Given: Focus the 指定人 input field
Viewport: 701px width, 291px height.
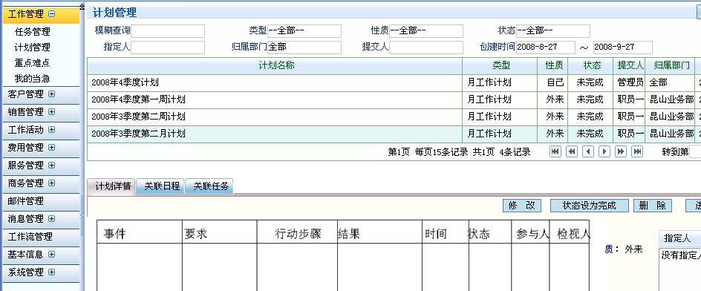Looking at the screenshot, I should click(x=168, y=48).
